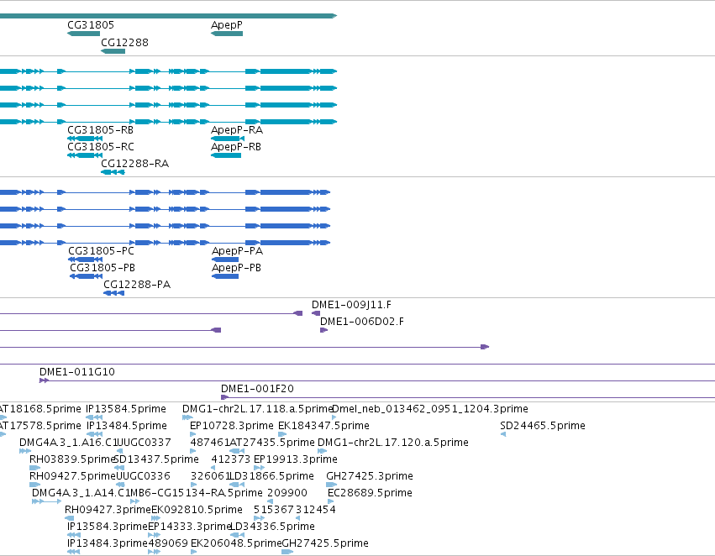Select the DME1-011G10 clone label
This screenshot has height=556, width=715.
click(x=77, y=372)
